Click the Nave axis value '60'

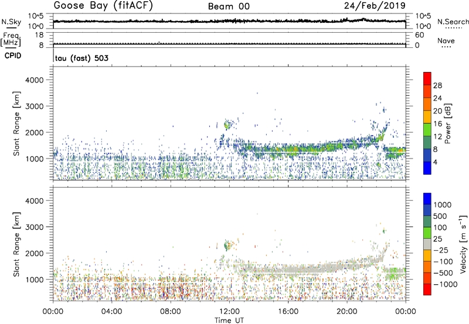click(419, 35)
